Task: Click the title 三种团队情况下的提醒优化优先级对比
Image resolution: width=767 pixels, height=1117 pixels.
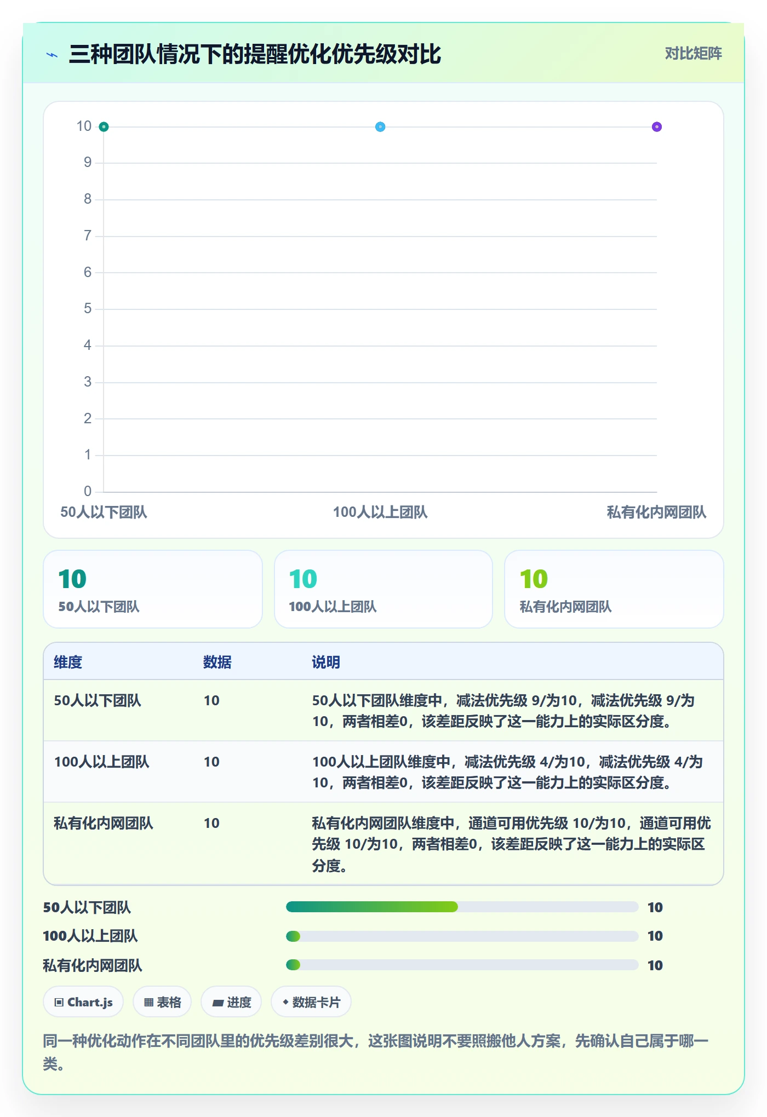Action: point(255,55)
